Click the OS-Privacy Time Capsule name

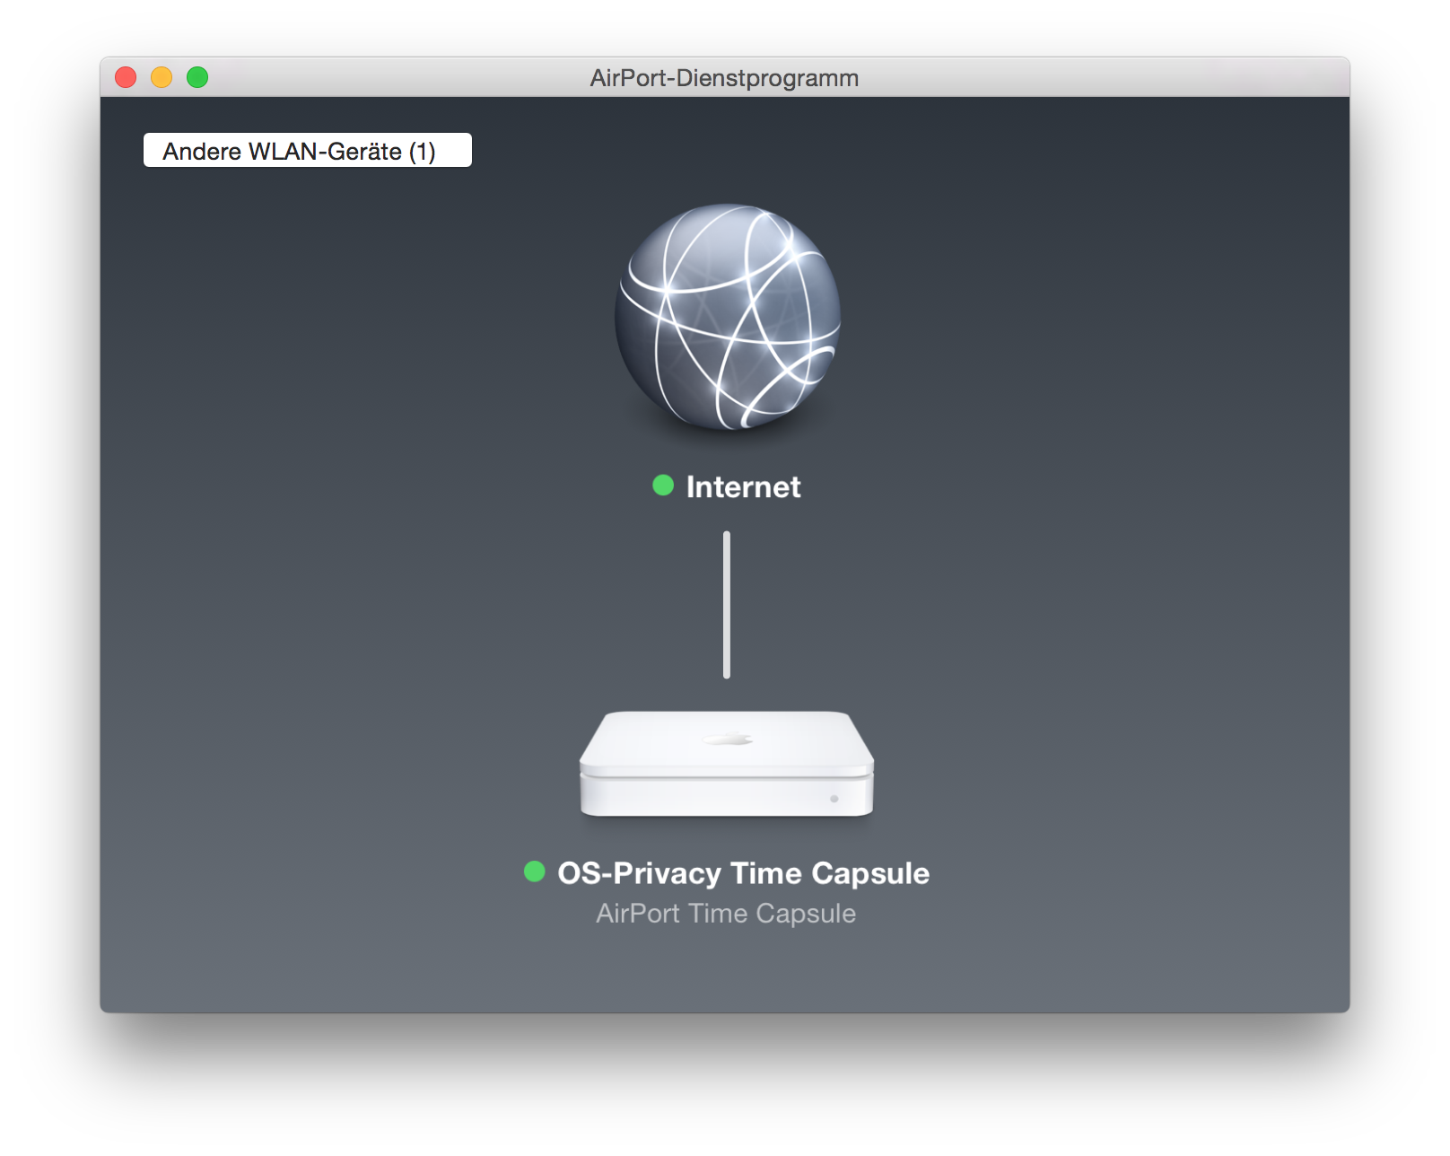(x=743, y=873)
